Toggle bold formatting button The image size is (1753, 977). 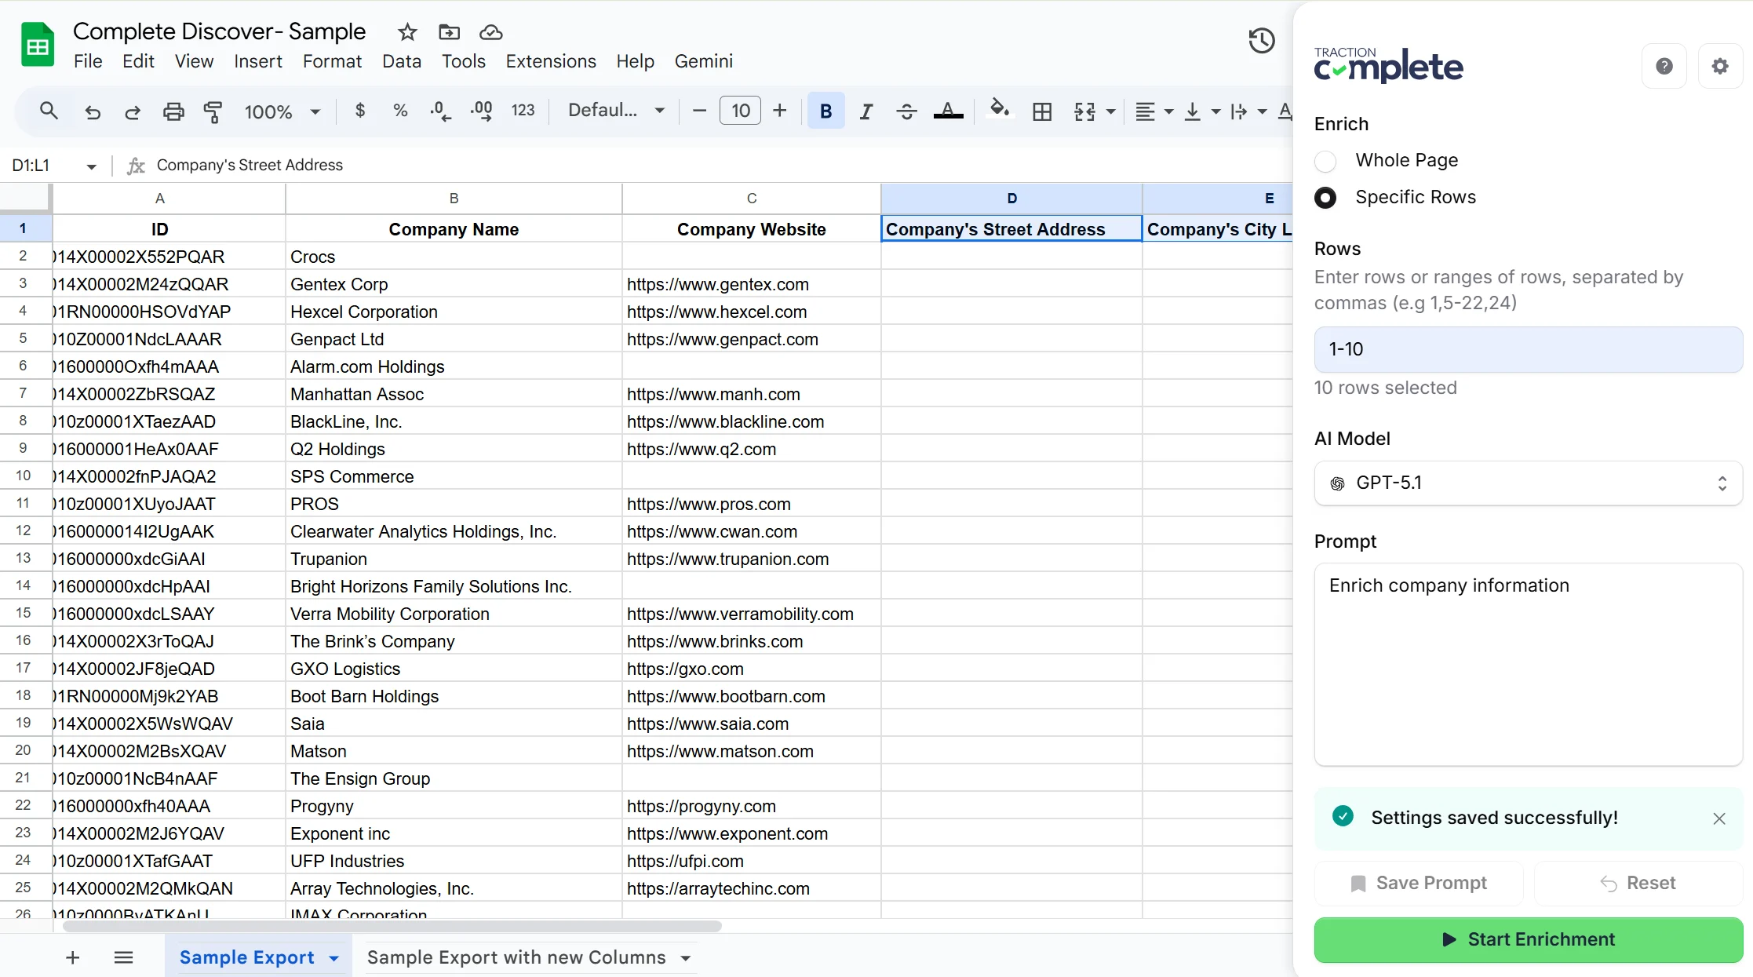point(825,111)
